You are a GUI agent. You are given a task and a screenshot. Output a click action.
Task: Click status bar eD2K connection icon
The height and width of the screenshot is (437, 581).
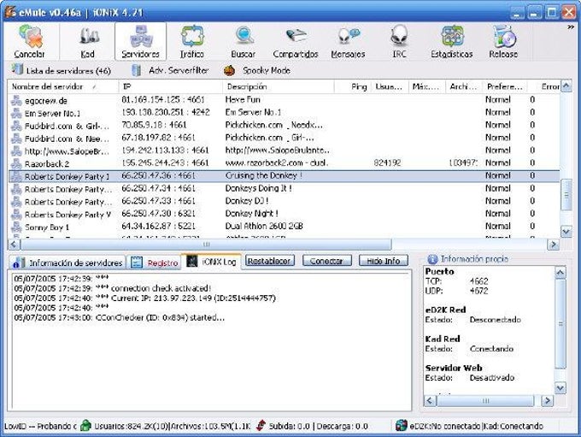point(401,426)
